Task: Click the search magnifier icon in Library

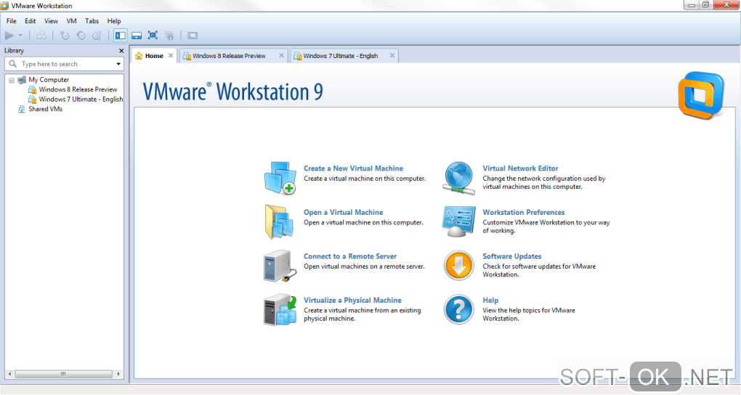Action: coord(13,64)
